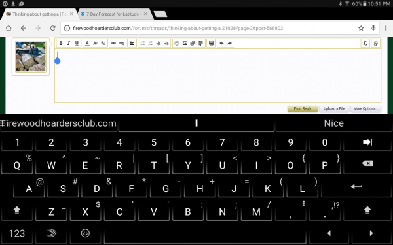Viewport: 393px width, 245px height.
Task: Tap the keyboard Enter key
Action: click(x=356, y=186)
